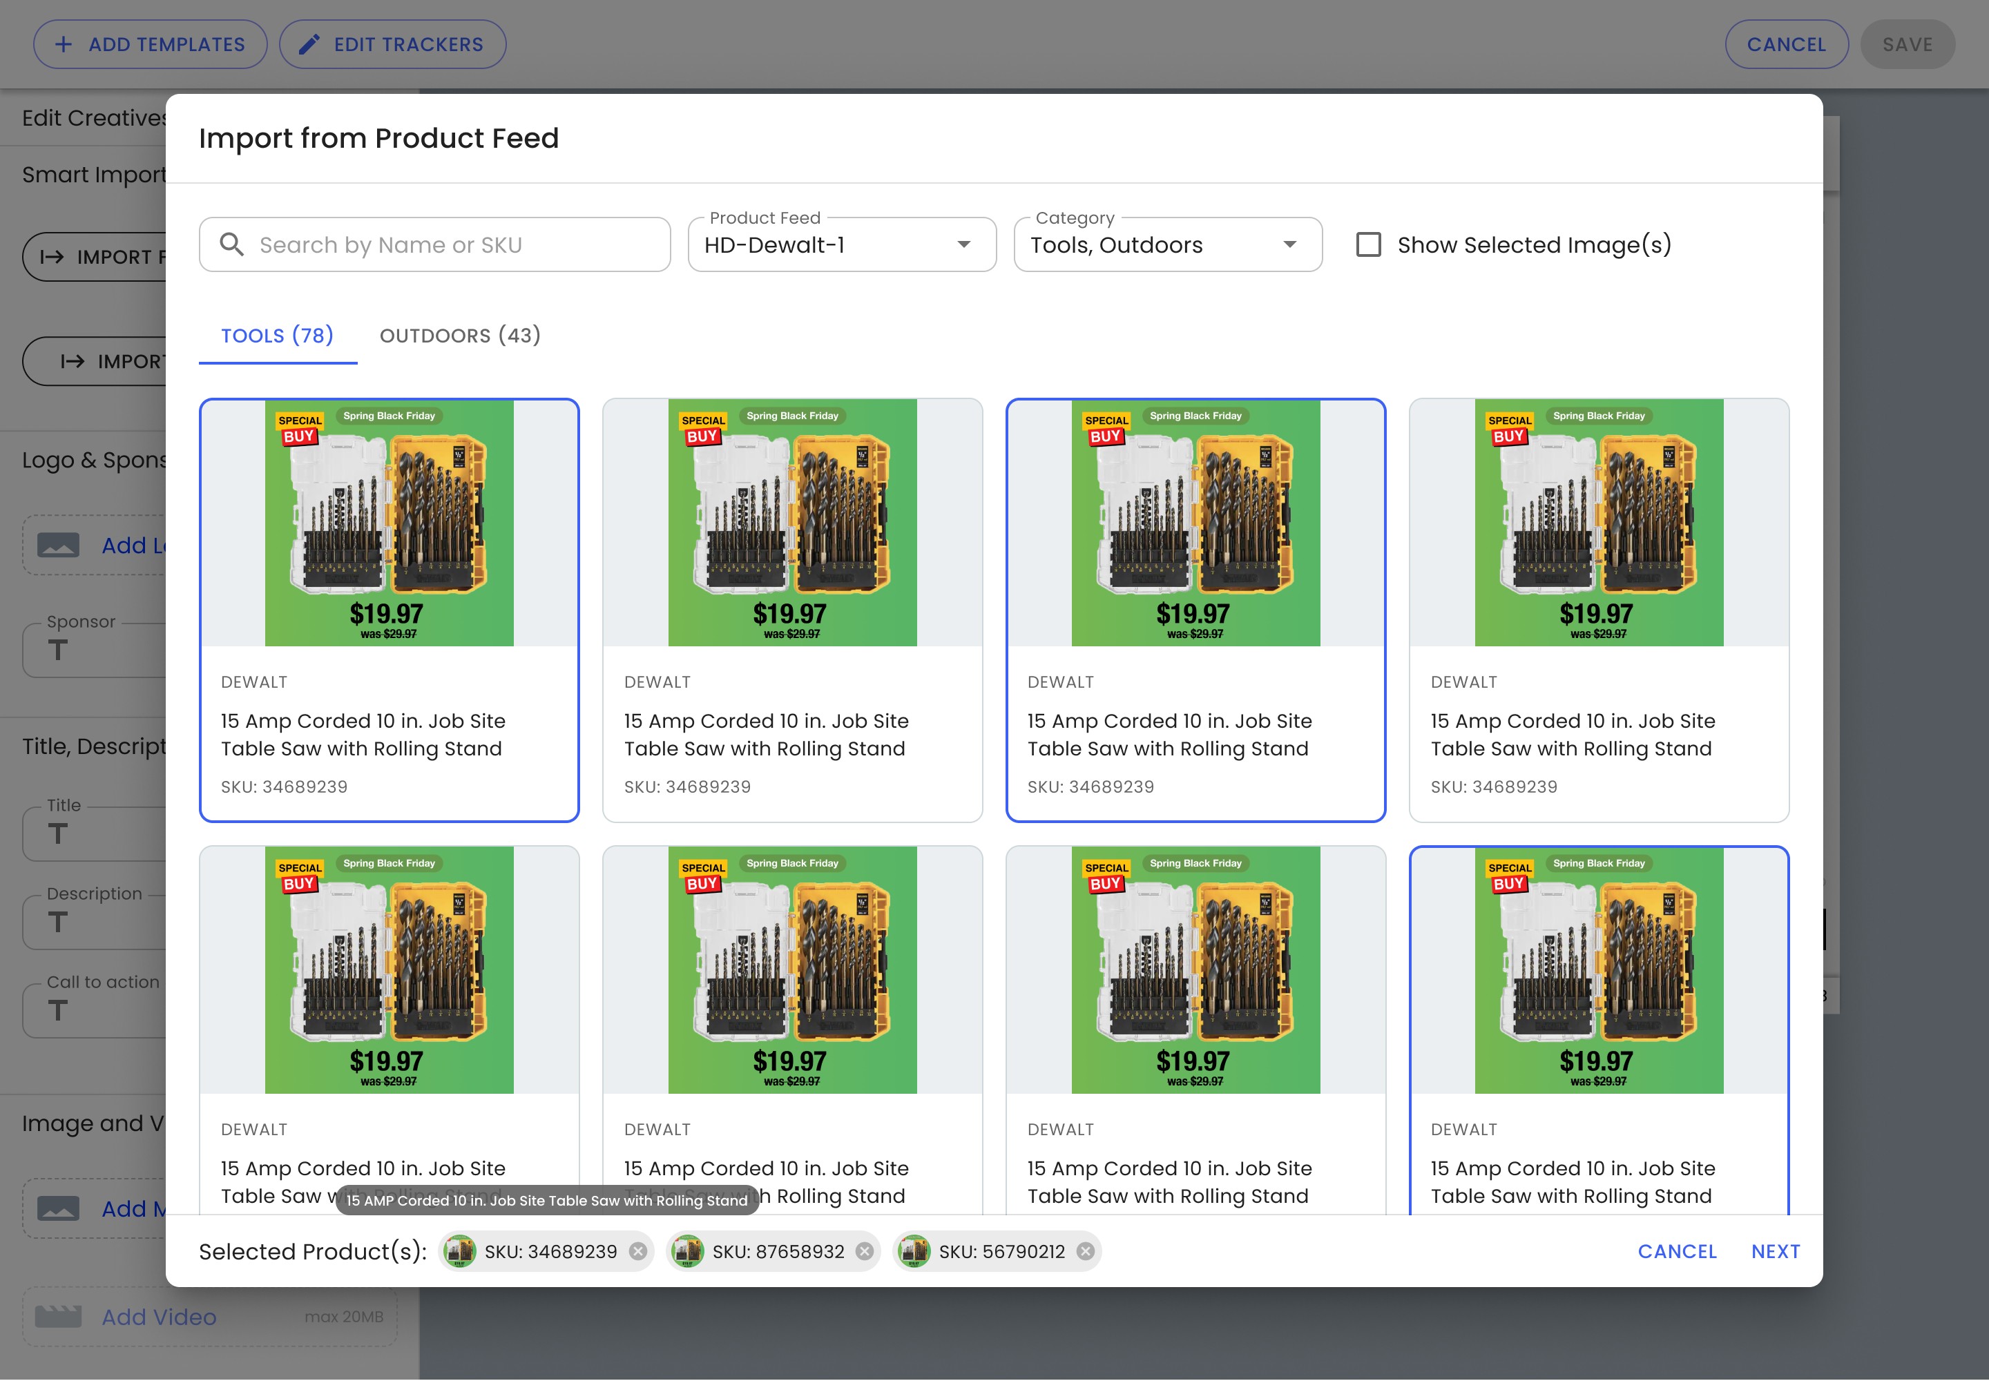This screenshot has height=1381, width=1989.
Task: Select the first product image in the top row
Action: click(x=390, y=523)
